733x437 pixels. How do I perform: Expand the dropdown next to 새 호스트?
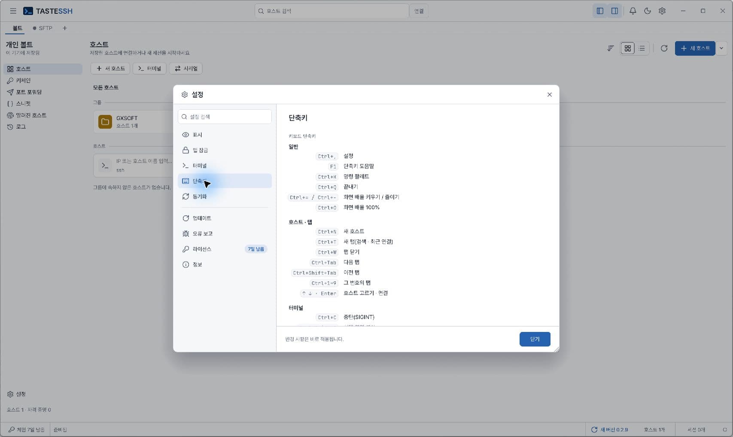(x=721, y=48)
